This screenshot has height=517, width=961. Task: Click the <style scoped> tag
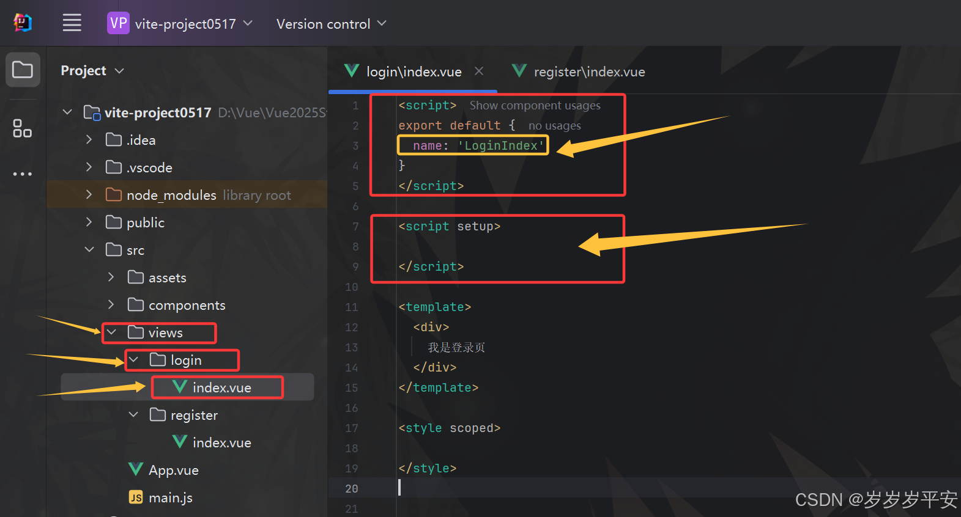tap(450, 428)
